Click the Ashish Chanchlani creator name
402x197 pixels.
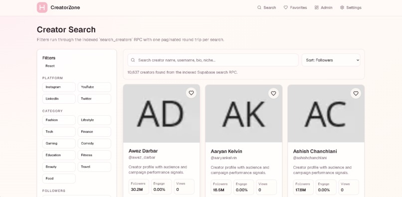tap(315, 151)
